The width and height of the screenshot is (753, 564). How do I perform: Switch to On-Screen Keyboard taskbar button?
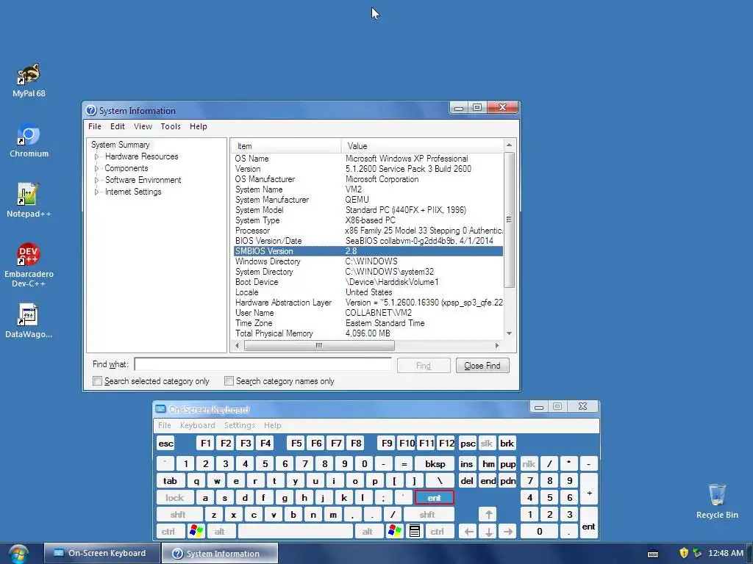click(x=101, y=553)
